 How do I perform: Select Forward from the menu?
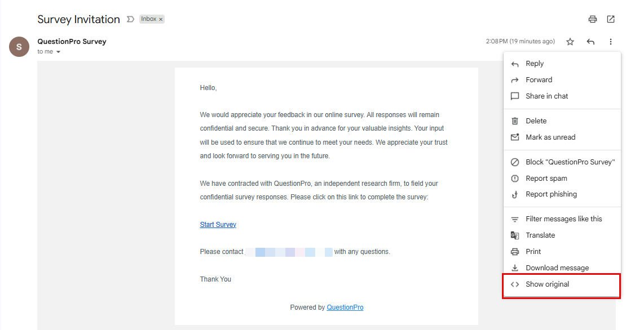(539, 80)
